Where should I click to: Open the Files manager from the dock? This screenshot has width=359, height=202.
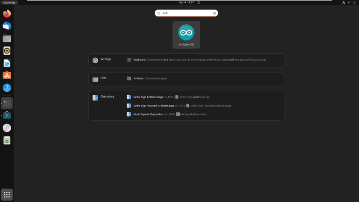point(7,38)
